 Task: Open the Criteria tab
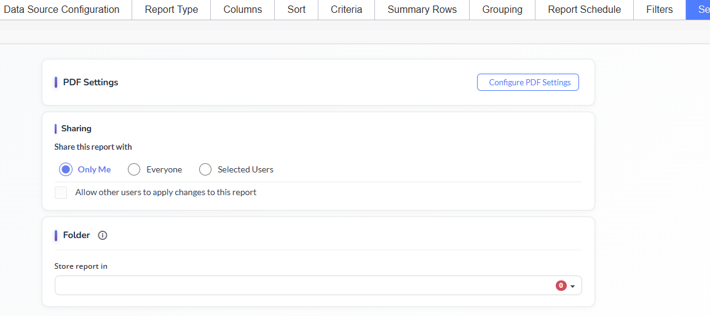point(346,10)
